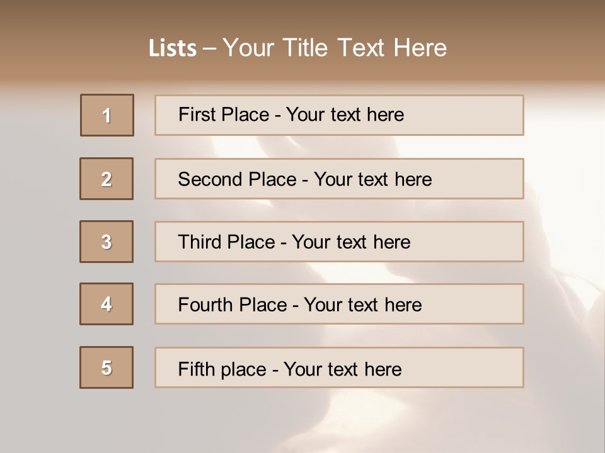Image resolution: width=605 pixels, height=453 pixels.
Task: Click the number 5 box
Action: pos(107,367)
